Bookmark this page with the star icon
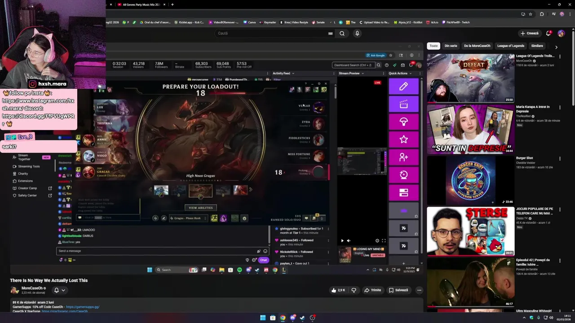 (530, 14)
